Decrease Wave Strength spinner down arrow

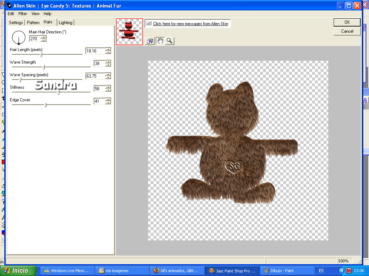click(x=108, y=65)
